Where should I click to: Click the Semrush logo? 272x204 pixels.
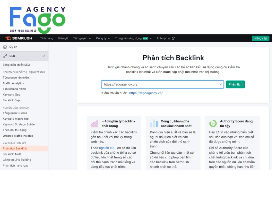19,38
